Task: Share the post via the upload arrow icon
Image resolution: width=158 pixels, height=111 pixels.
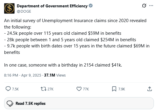Action: [149, 89]
